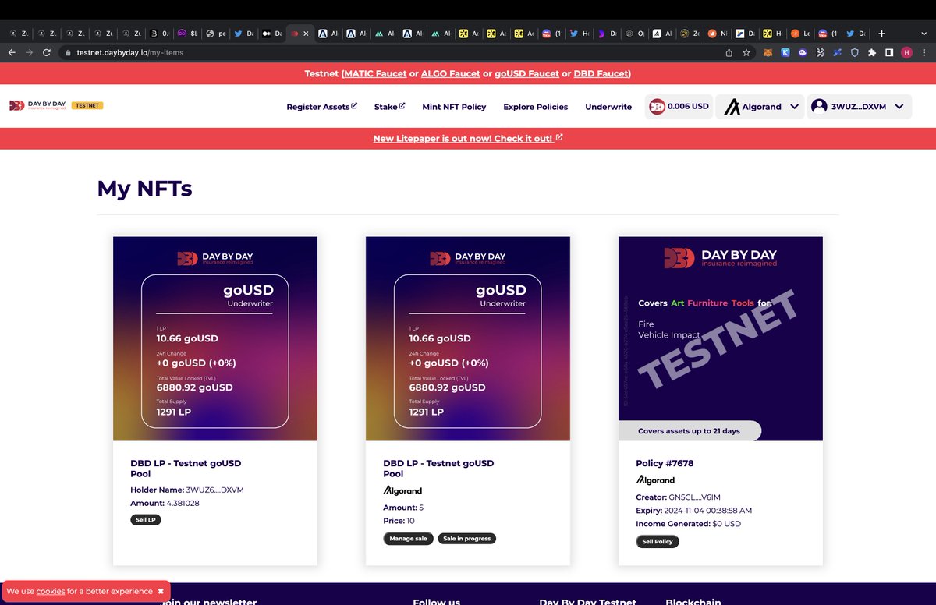936x605 pixels.
Task: Click Income Generated $0 USD text
Action: pyautogui.click(x=688, y=524)
